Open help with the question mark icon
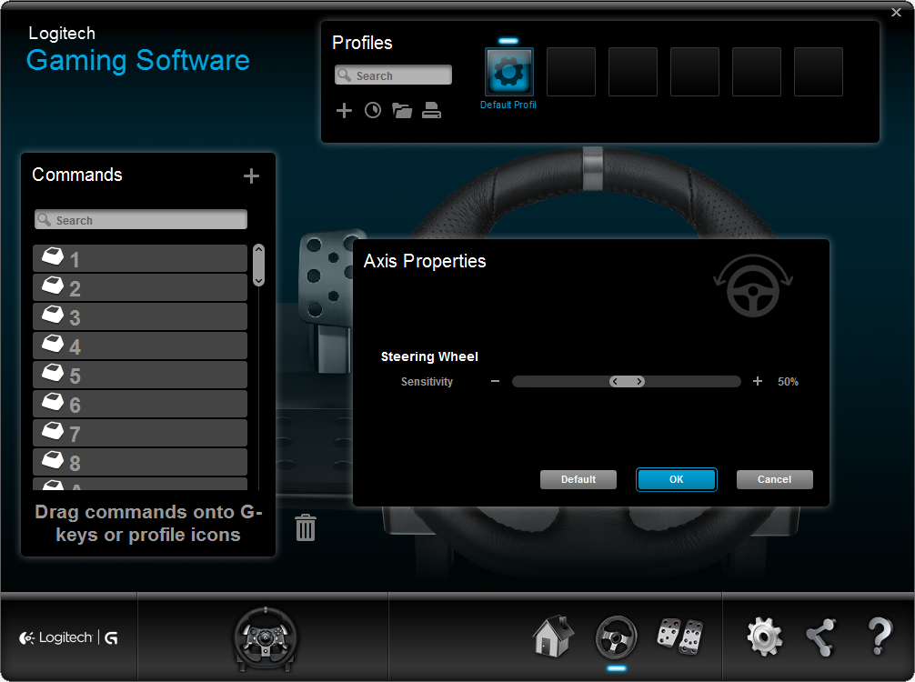915x682 pixels. click(x=879, y=637)
